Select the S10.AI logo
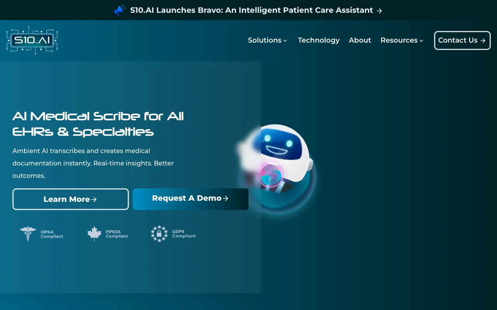Viewport: 497px width, 310px height. (32, 40)
